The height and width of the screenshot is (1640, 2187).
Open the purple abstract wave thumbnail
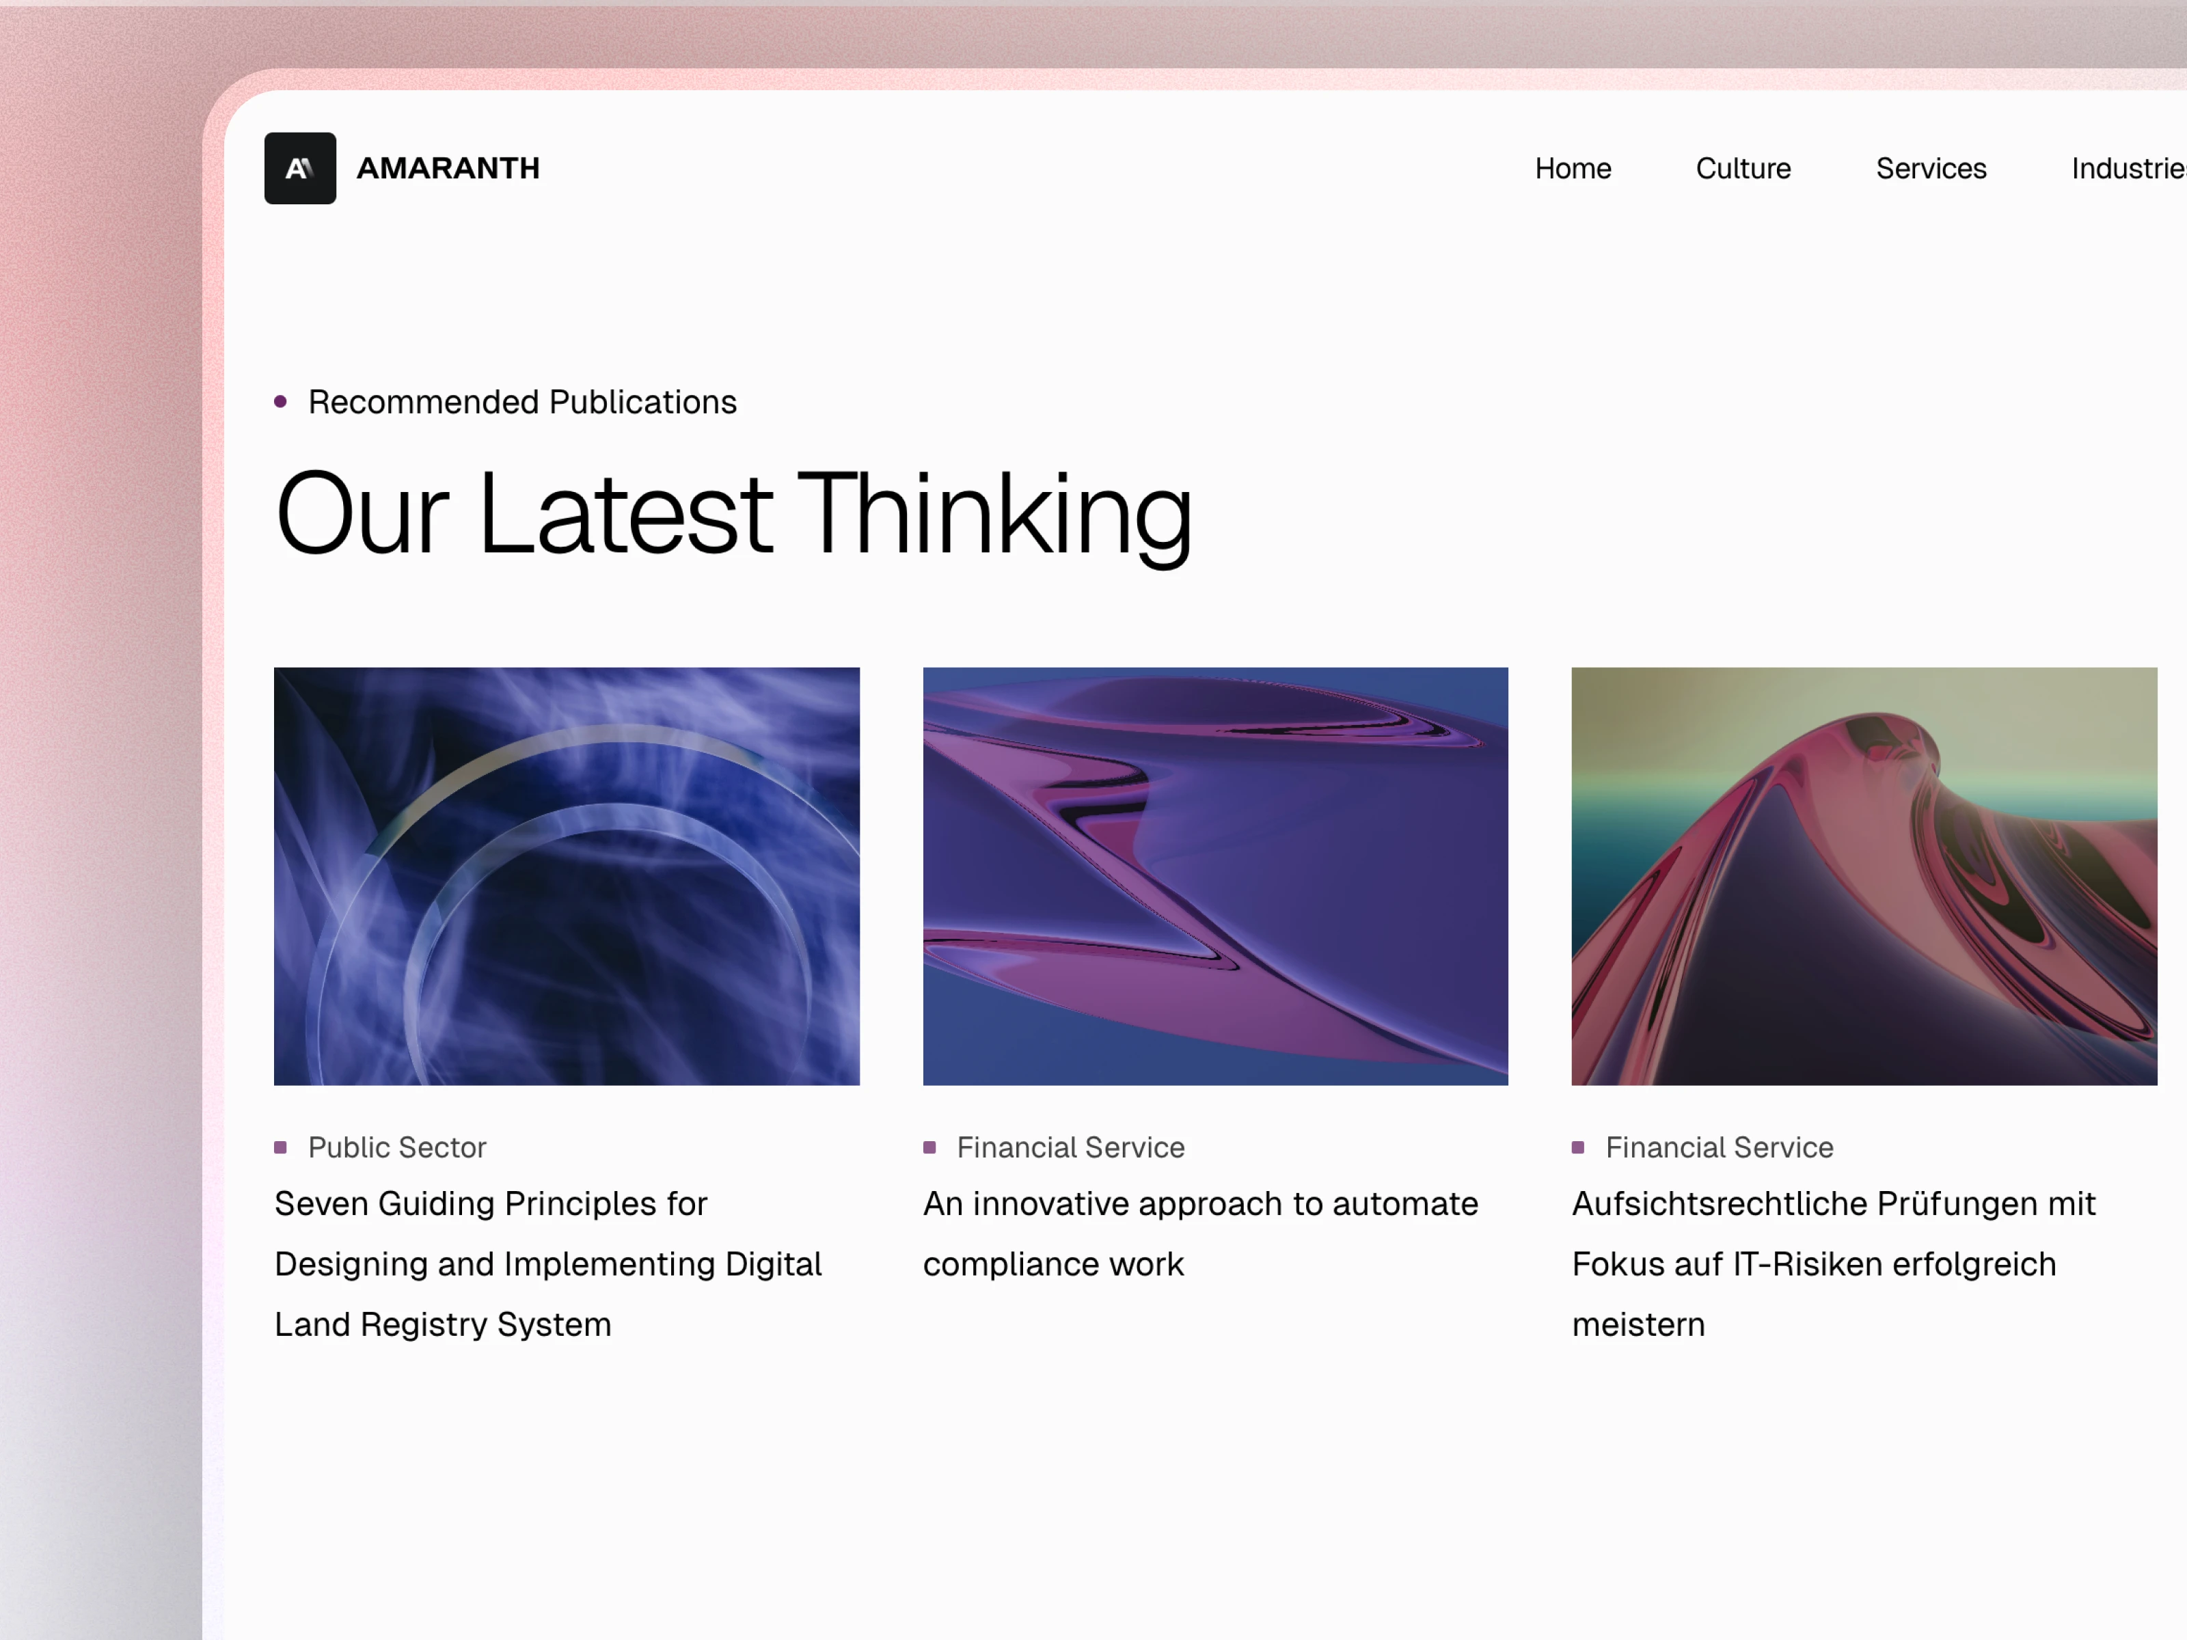[1215, 876]
